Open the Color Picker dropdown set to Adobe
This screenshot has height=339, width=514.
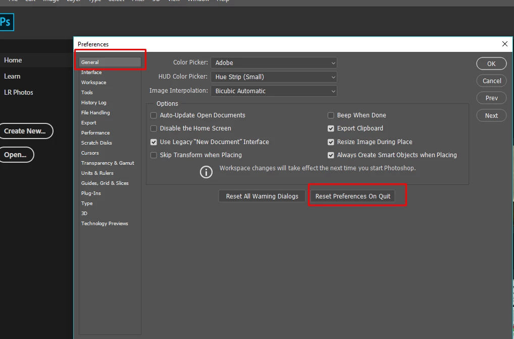click(274, 63)
